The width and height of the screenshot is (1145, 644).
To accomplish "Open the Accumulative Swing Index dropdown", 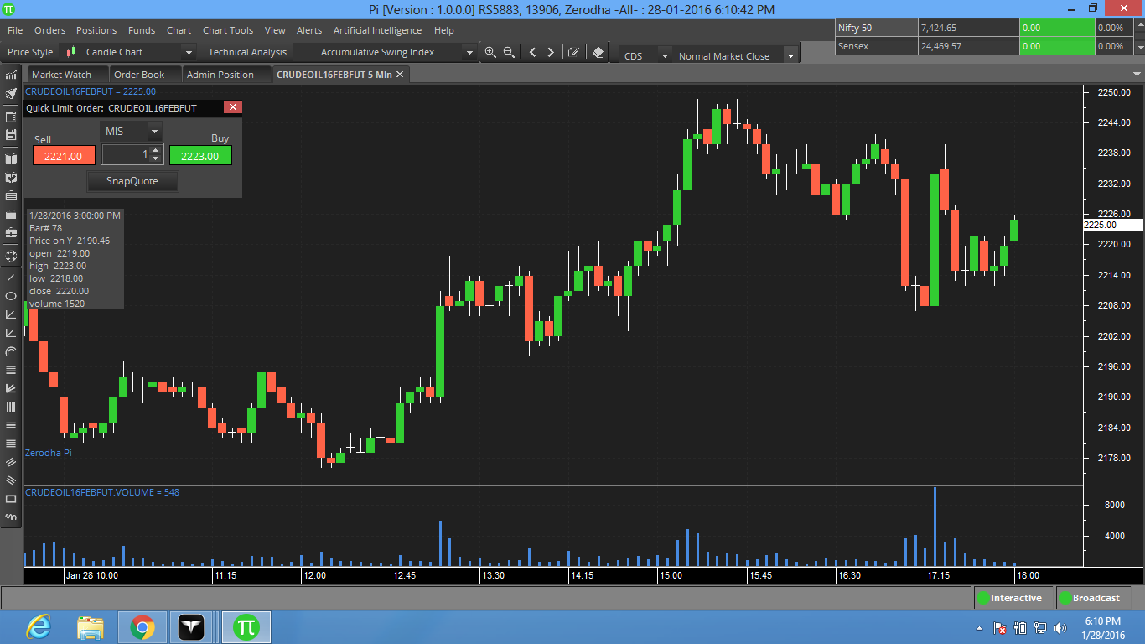I will [x=469, y=52].
